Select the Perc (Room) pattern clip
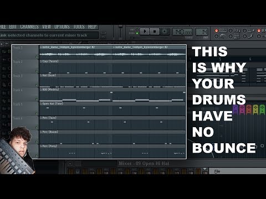 click(112, 137)
